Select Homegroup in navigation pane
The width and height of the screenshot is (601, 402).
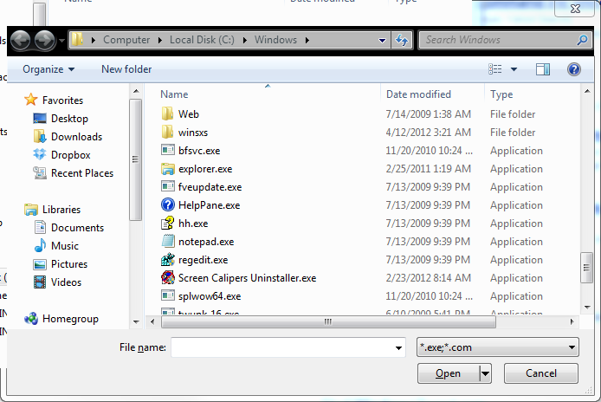70,319
